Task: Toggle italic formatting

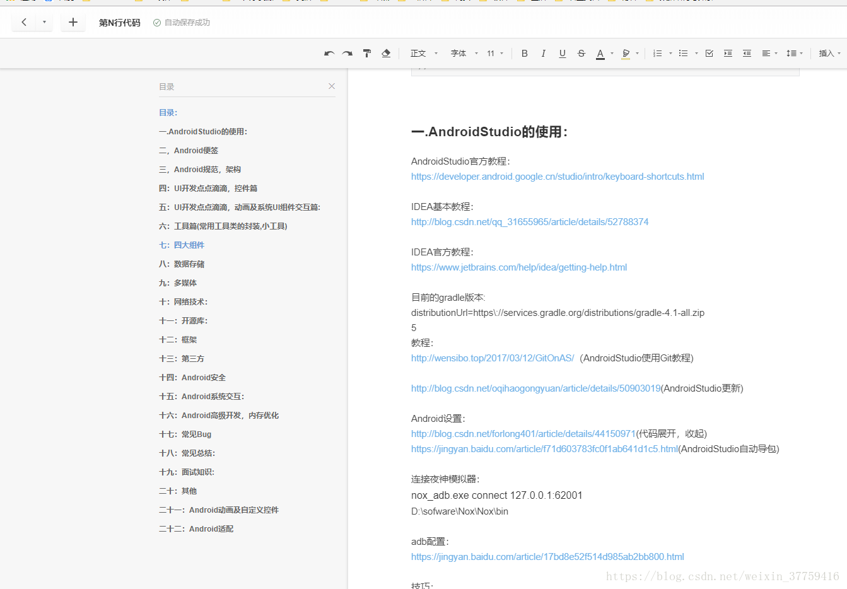Action: [543, 54]
